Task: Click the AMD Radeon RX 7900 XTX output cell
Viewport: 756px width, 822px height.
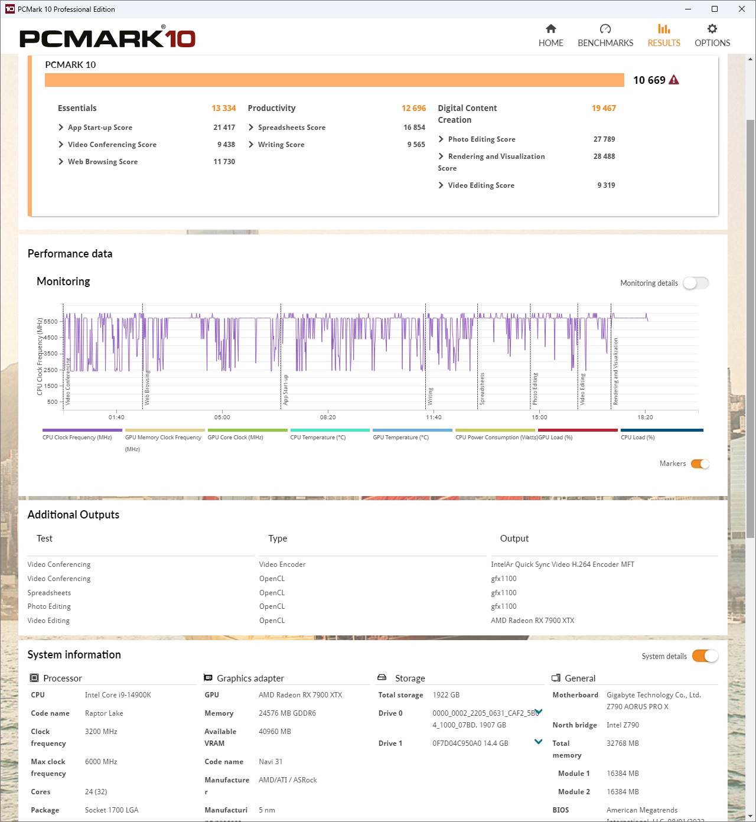Action: pos(532,621)
